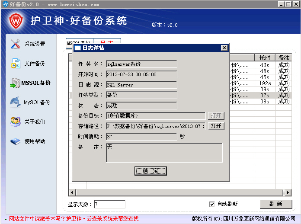Image resolution: width=301 pixels, height=224 pixels.
Task: Minimize the 好备份 window
Action: coord(281,4)
